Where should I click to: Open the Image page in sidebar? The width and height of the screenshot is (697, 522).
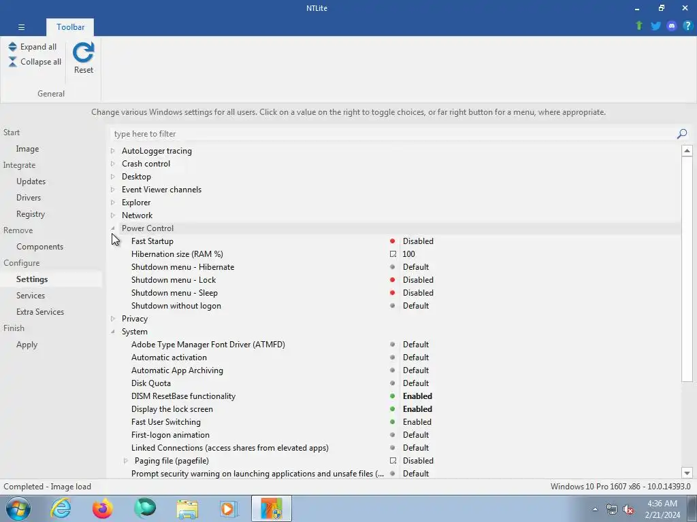click(x=27, y=149)
